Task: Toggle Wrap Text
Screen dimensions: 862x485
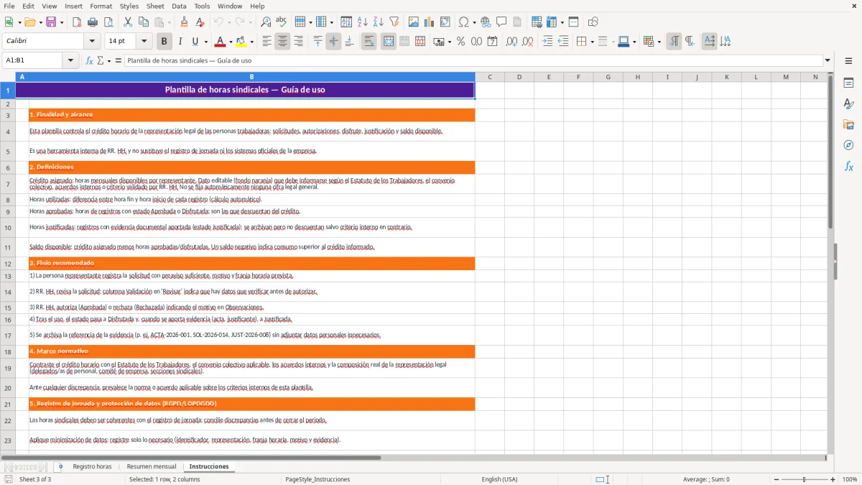Action: pos(369,42)
